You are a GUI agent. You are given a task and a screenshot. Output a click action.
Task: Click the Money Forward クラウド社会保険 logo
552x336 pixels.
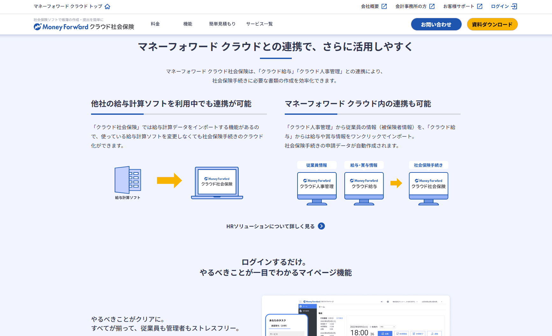84,27
